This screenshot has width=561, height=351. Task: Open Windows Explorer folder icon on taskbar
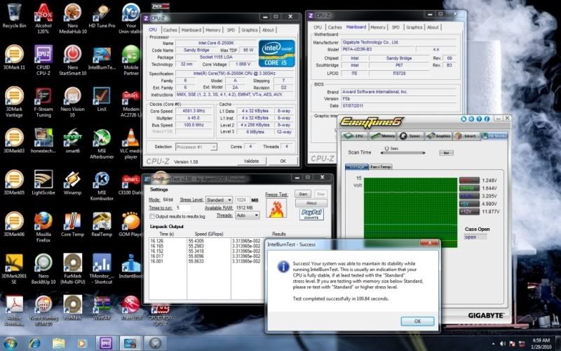pos(59,343)
